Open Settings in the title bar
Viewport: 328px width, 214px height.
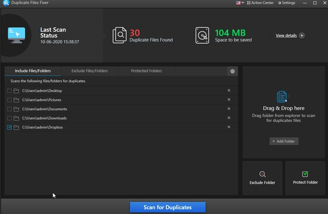click(286, 3)
